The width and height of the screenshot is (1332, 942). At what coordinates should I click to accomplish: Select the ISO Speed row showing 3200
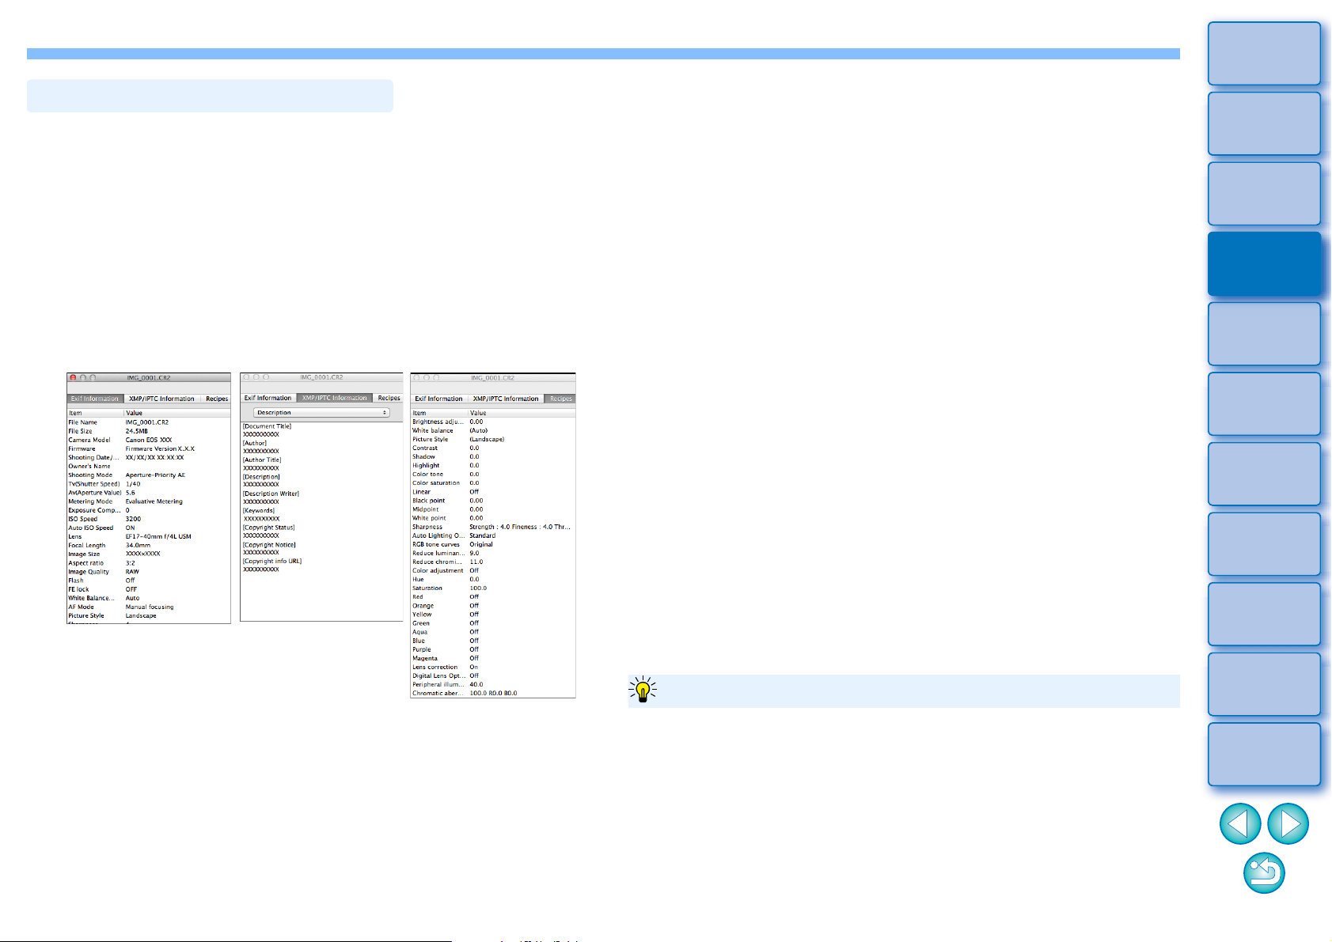[x=149, y=519]
